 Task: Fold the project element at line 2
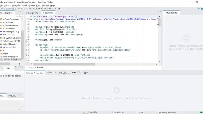click(29, 19)
